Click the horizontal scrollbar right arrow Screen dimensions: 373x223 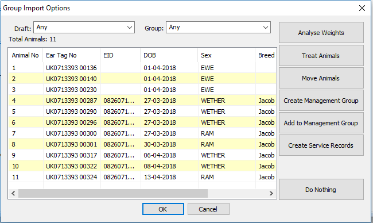271,194
